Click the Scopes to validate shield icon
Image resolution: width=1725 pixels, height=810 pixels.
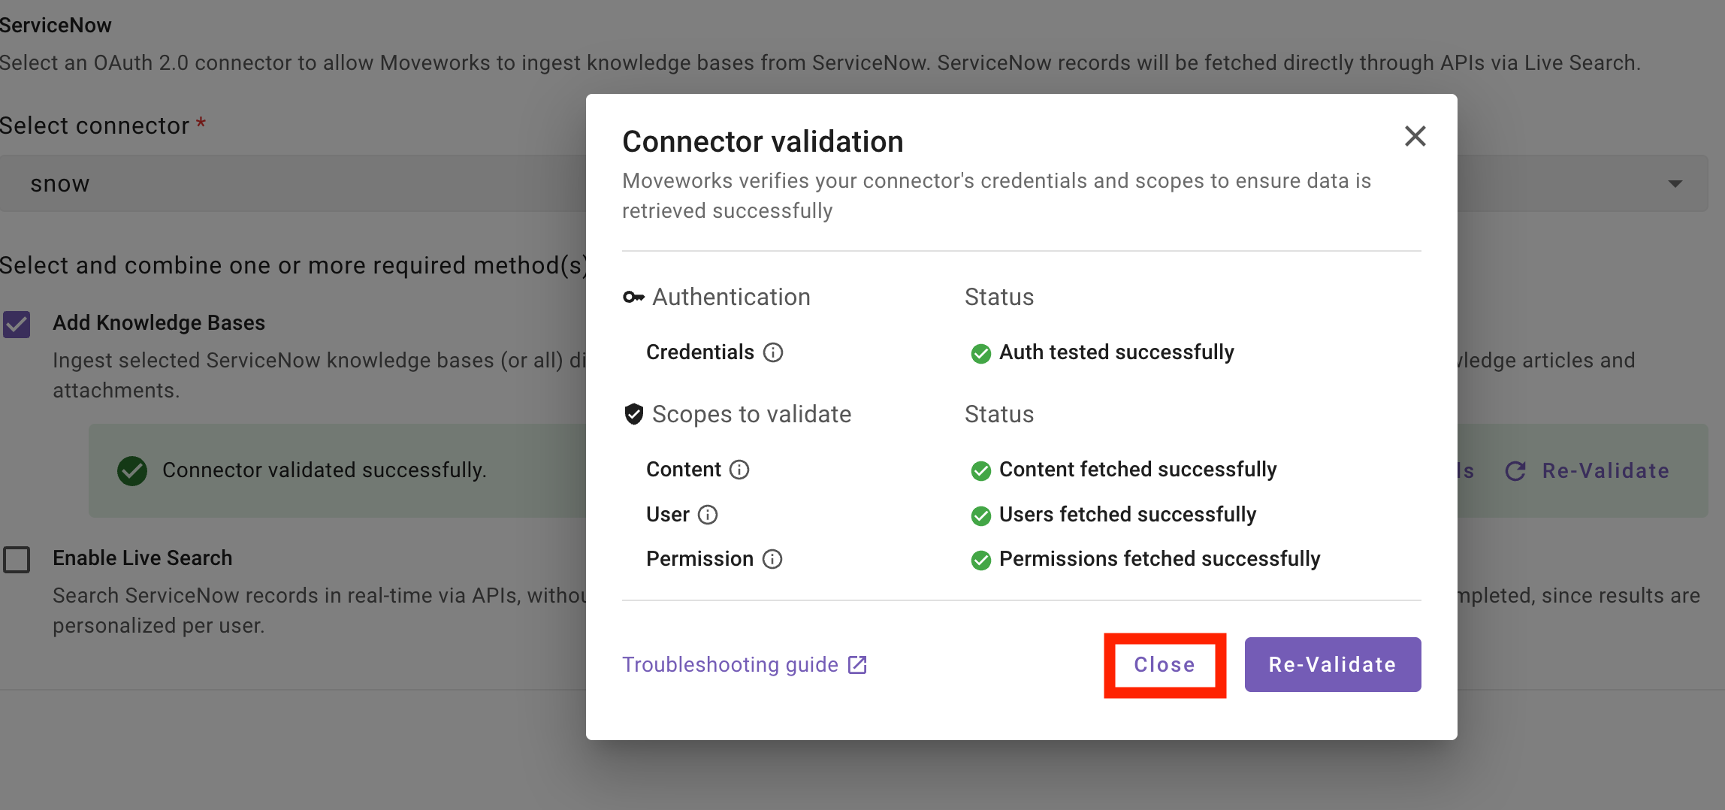point(634,414)
